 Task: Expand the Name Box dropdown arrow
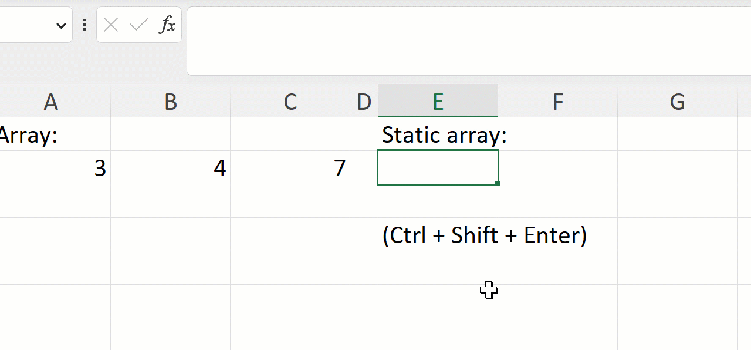[61, 25]
